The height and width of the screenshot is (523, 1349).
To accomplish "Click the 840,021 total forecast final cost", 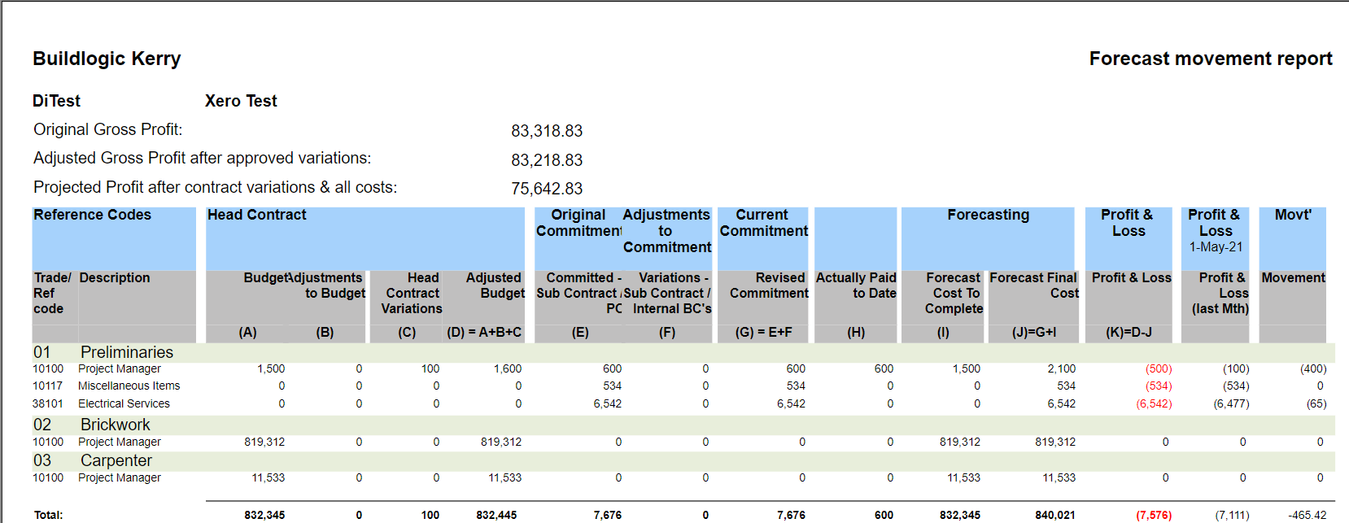I will click(1055, 515).
